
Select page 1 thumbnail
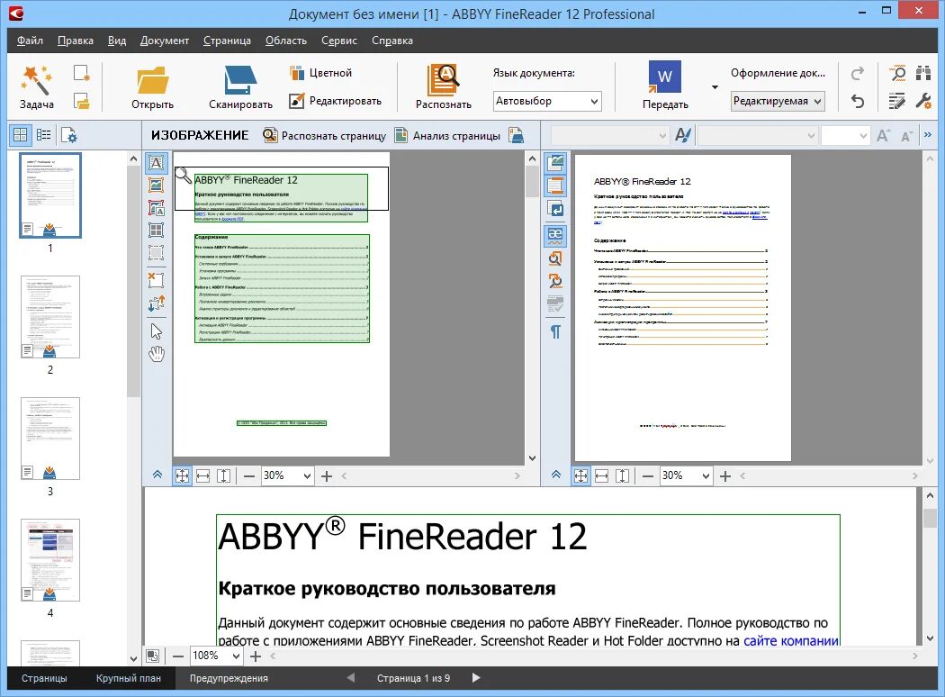tap(50, 195)
